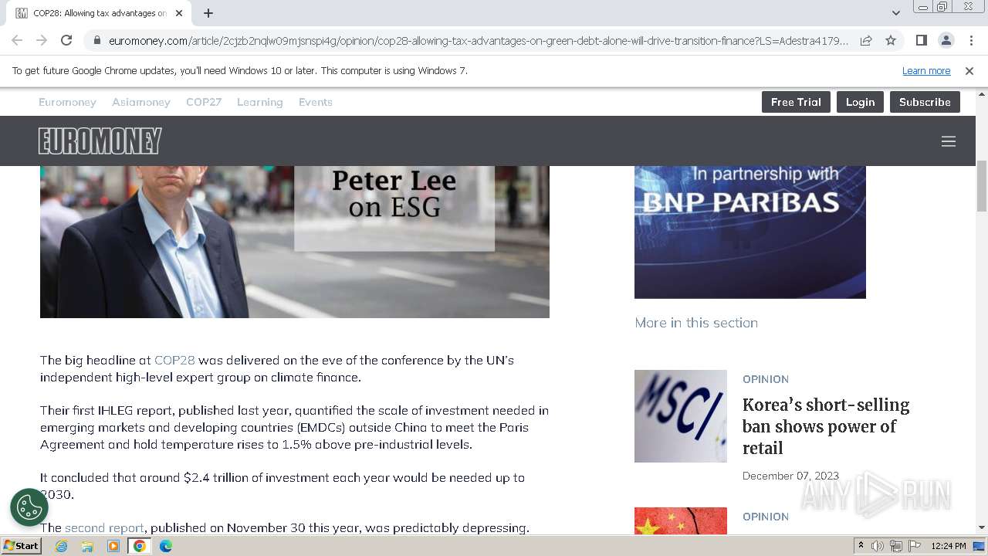
Task: Reload the page with the refresh icon
Action: click(x=66, y=40)
